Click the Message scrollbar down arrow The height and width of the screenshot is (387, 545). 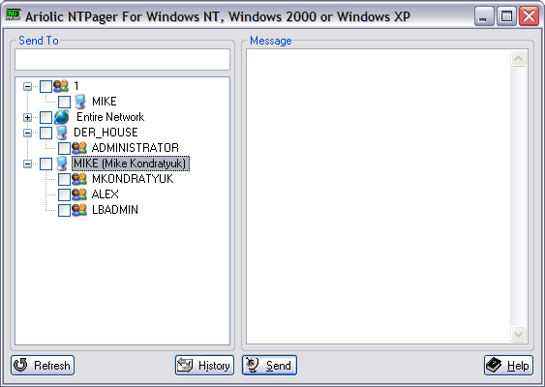point(518,334)
